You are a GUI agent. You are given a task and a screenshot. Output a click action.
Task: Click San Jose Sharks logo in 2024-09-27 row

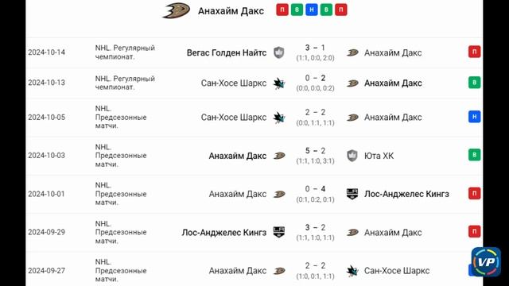352,271
